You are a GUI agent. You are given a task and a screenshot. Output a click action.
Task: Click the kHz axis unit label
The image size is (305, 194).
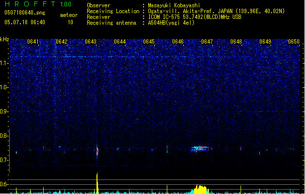tap(4, 39)
